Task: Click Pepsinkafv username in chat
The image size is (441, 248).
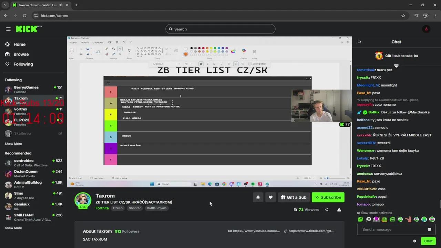Action: pos(367,197)
